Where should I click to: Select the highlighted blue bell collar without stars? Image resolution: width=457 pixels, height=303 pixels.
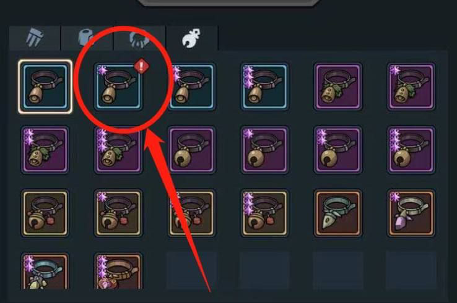coord(45,87)
